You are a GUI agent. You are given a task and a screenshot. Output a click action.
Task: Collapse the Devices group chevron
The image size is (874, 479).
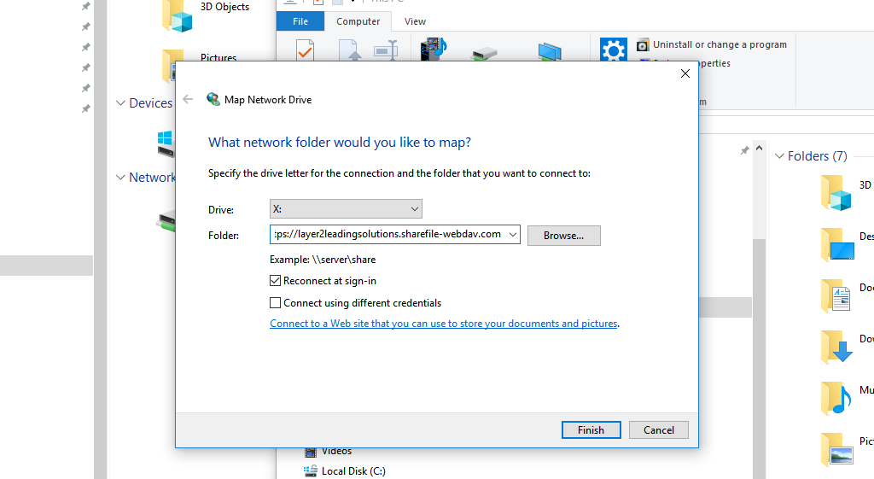pyautogui.click(x=120, y=103)
